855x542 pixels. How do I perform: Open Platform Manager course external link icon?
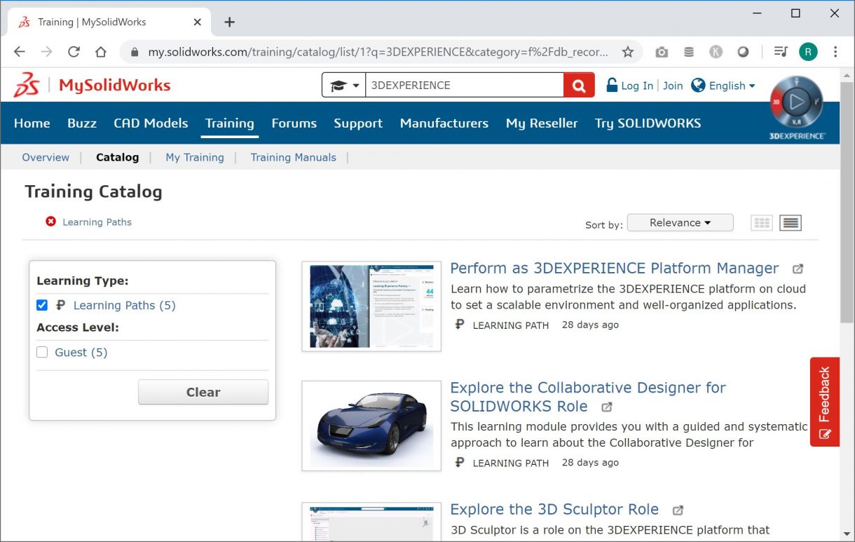[798, 269]
